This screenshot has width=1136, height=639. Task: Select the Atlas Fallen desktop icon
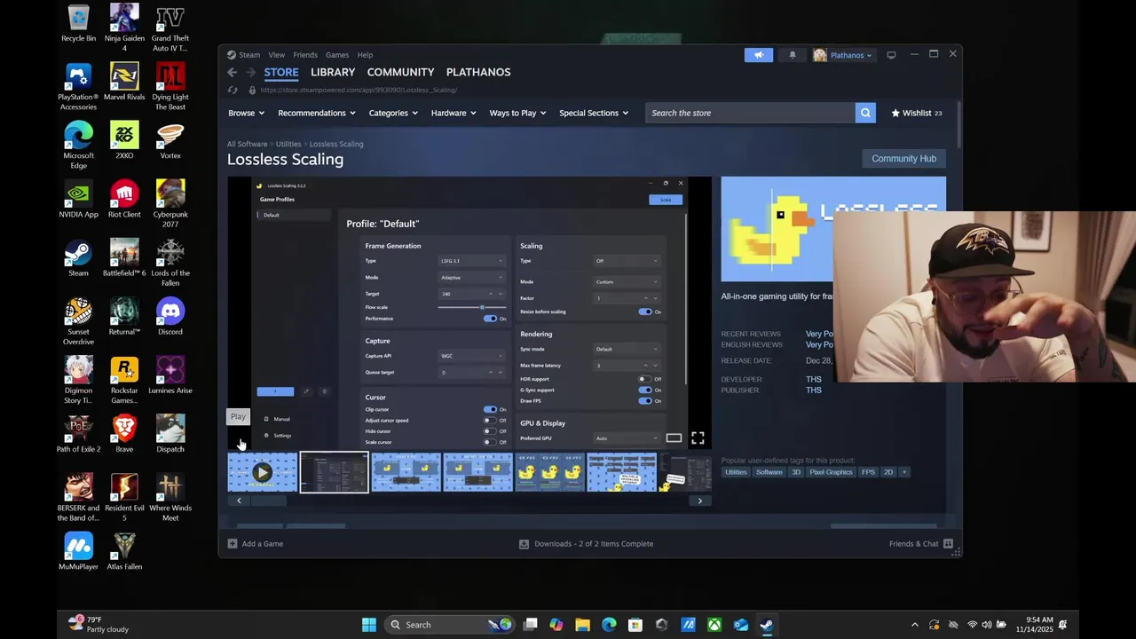124,551
